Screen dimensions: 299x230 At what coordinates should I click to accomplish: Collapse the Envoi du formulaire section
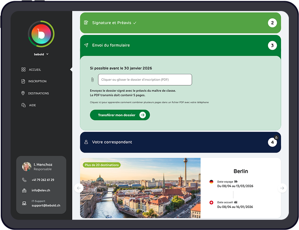(x=180, y=45)
